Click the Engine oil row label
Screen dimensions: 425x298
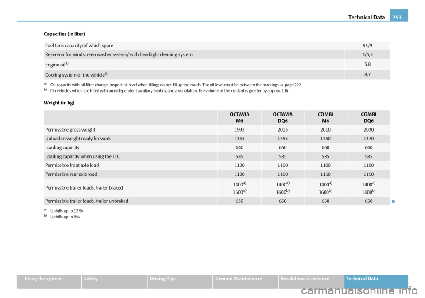click(x=55, y=65)
